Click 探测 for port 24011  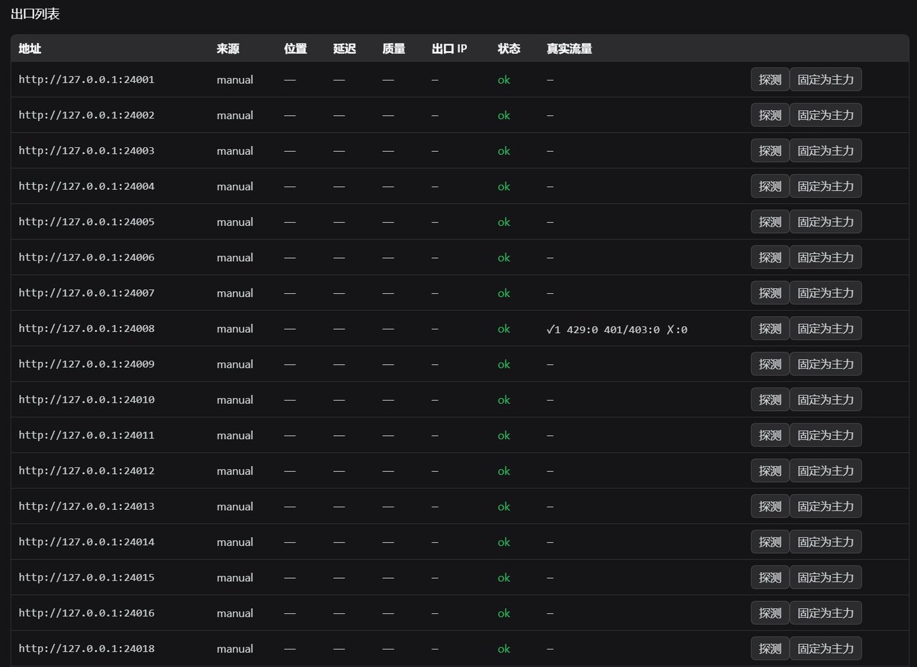click(770, 435)
